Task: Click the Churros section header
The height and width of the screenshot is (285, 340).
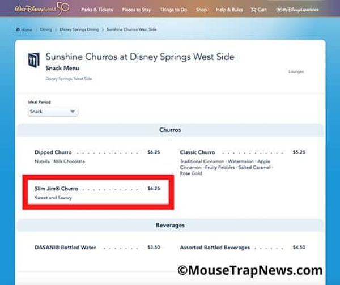Action: click(x=170, y=130)
